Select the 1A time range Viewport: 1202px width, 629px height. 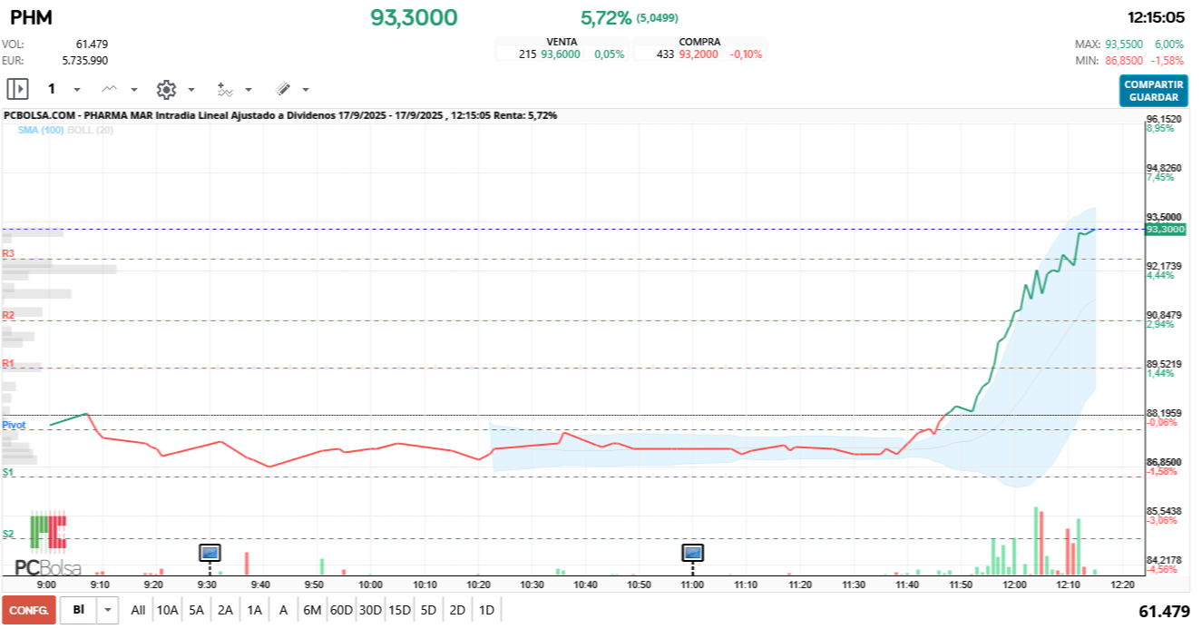(255, 610)
